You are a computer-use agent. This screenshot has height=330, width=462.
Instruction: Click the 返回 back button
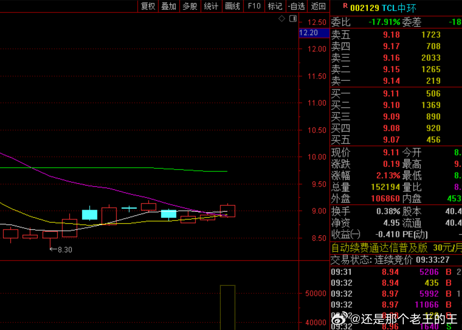pos(318,6)
